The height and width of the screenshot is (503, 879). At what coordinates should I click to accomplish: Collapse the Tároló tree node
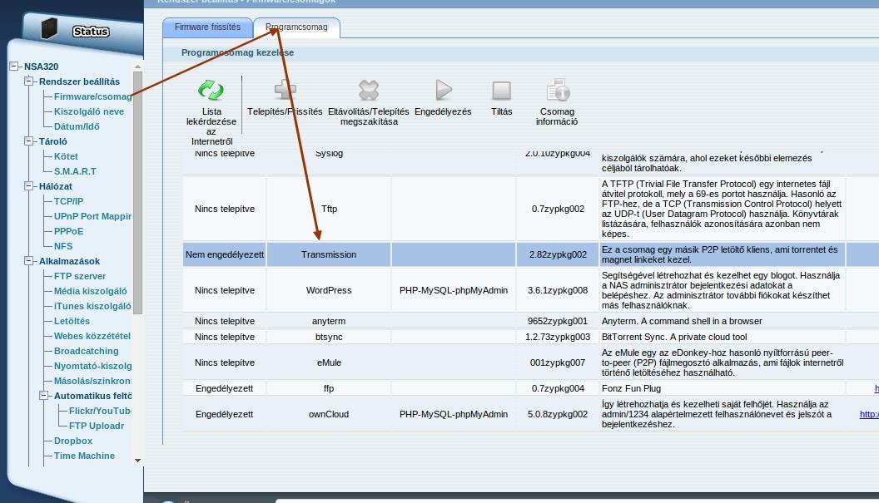(x=29, y=141)
